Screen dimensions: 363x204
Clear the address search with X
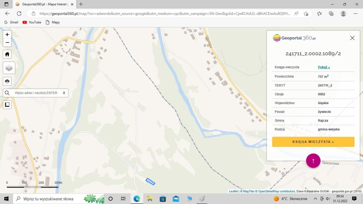pyautogui.click(x=64, y=93)
